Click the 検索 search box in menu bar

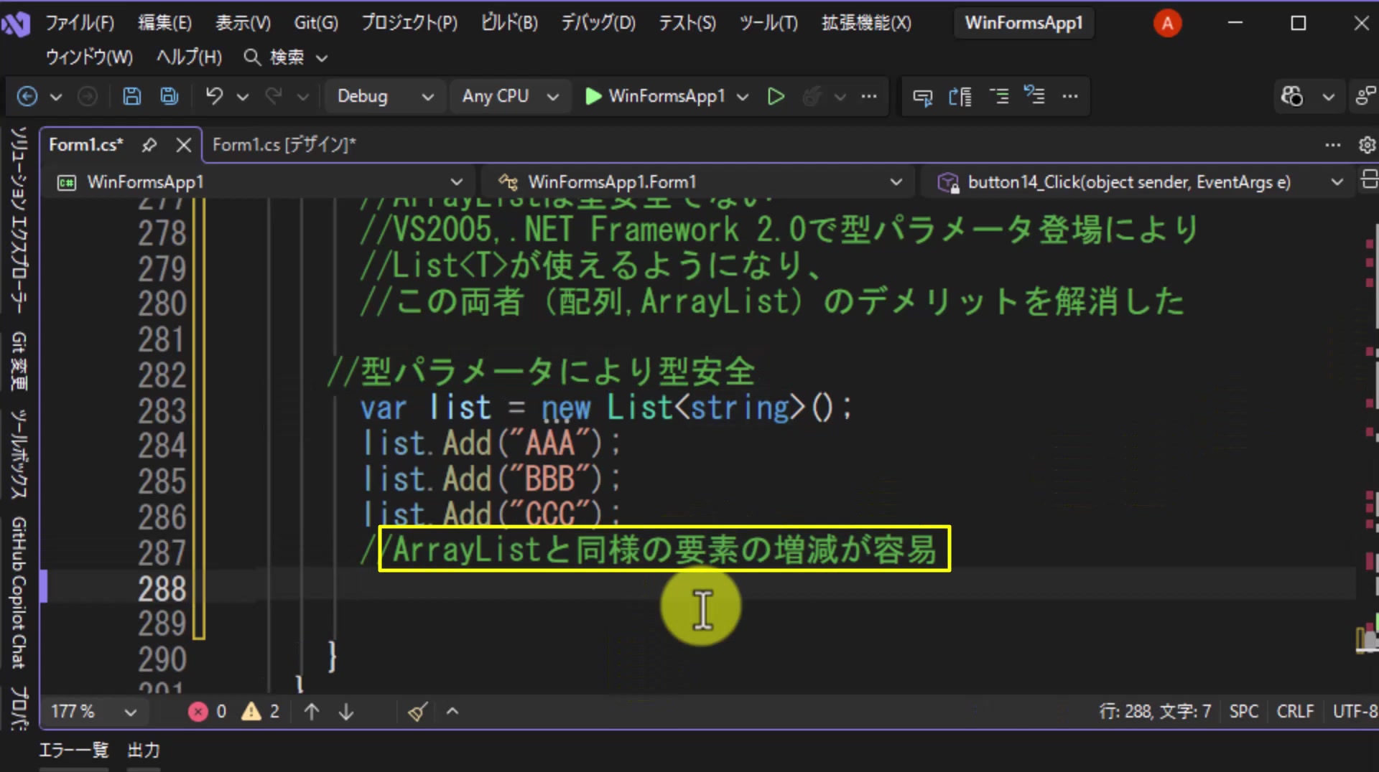tap(286, 57)
